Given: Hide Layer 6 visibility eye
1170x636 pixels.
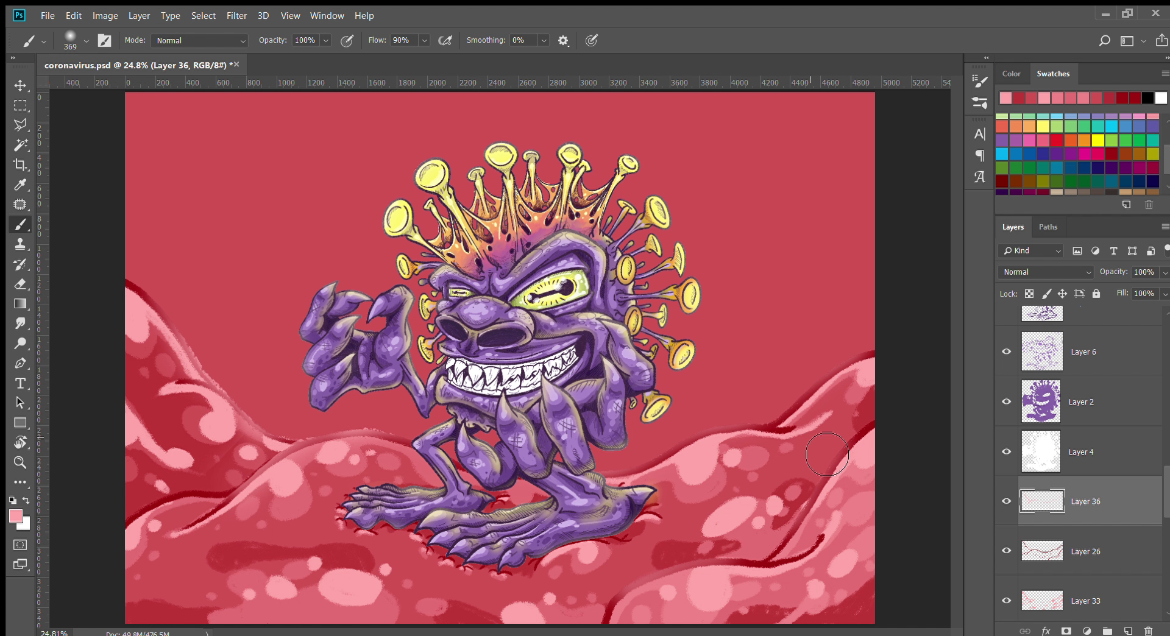Looking at the screenshot, I should 1007,352.
